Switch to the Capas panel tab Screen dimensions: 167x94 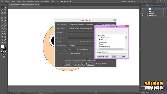pos(147,6)
